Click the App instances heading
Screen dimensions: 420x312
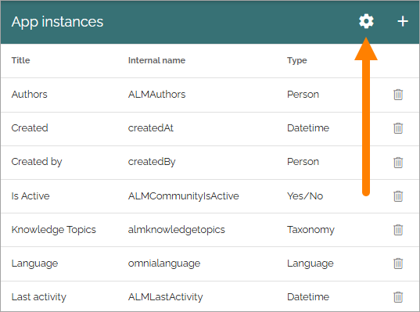(57, 22)
